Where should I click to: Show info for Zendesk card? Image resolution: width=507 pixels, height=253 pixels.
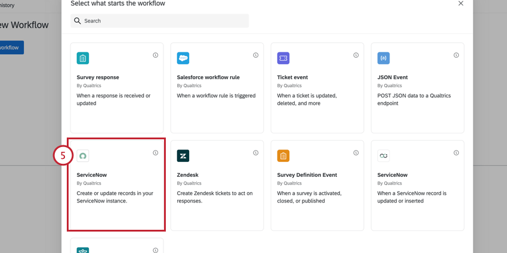[256, 153]
